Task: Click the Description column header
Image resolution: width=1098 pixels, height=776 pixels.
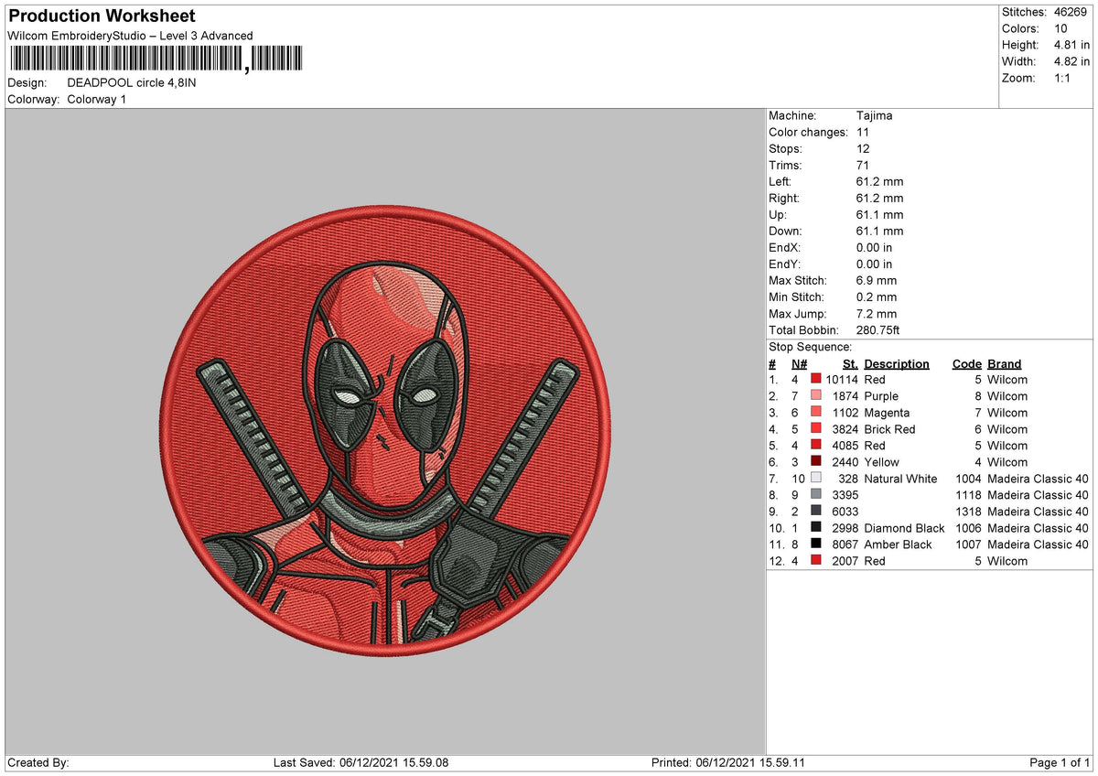Action: pyautogui.click(x=896, y=363)
